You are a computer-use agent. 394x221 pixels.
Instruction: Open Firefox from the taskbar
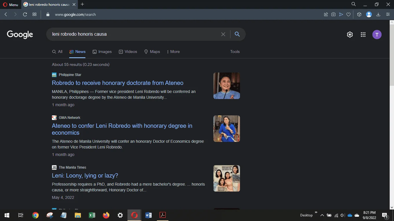tap(106, 215)
